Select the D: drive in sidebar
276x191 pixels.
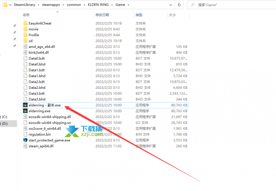[x=4, y=123]
